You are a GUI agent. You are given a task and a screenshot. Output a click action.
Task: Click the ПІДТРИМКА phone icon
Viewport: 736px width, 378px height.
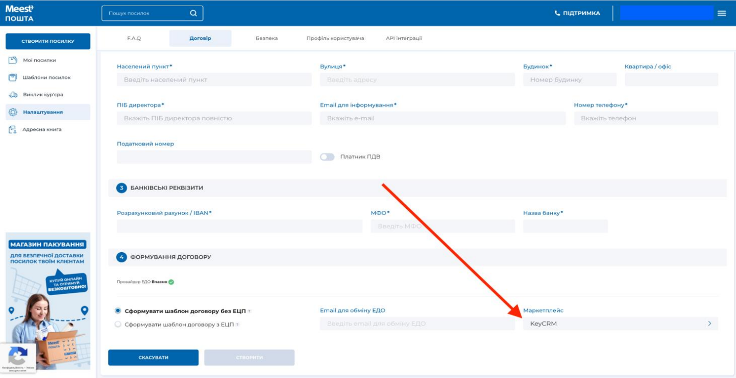click(557, 13)
